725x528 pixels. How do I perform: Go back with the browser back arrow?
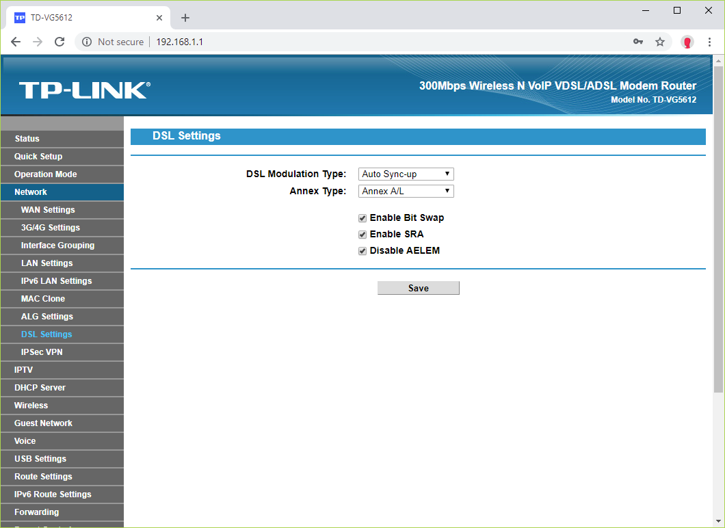click(x=16, y=42)
